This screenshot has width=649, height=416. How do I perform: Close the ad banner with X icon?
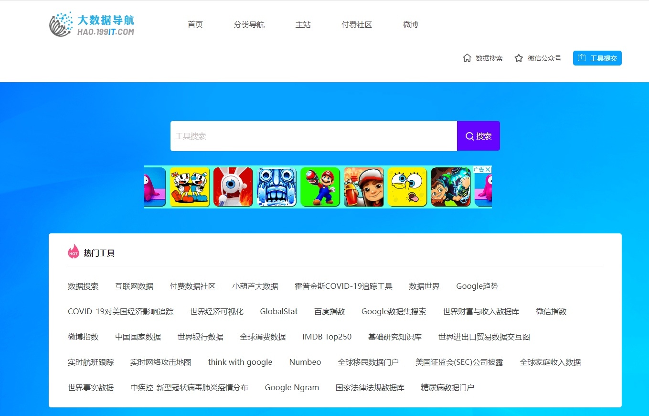click(488, 170)
